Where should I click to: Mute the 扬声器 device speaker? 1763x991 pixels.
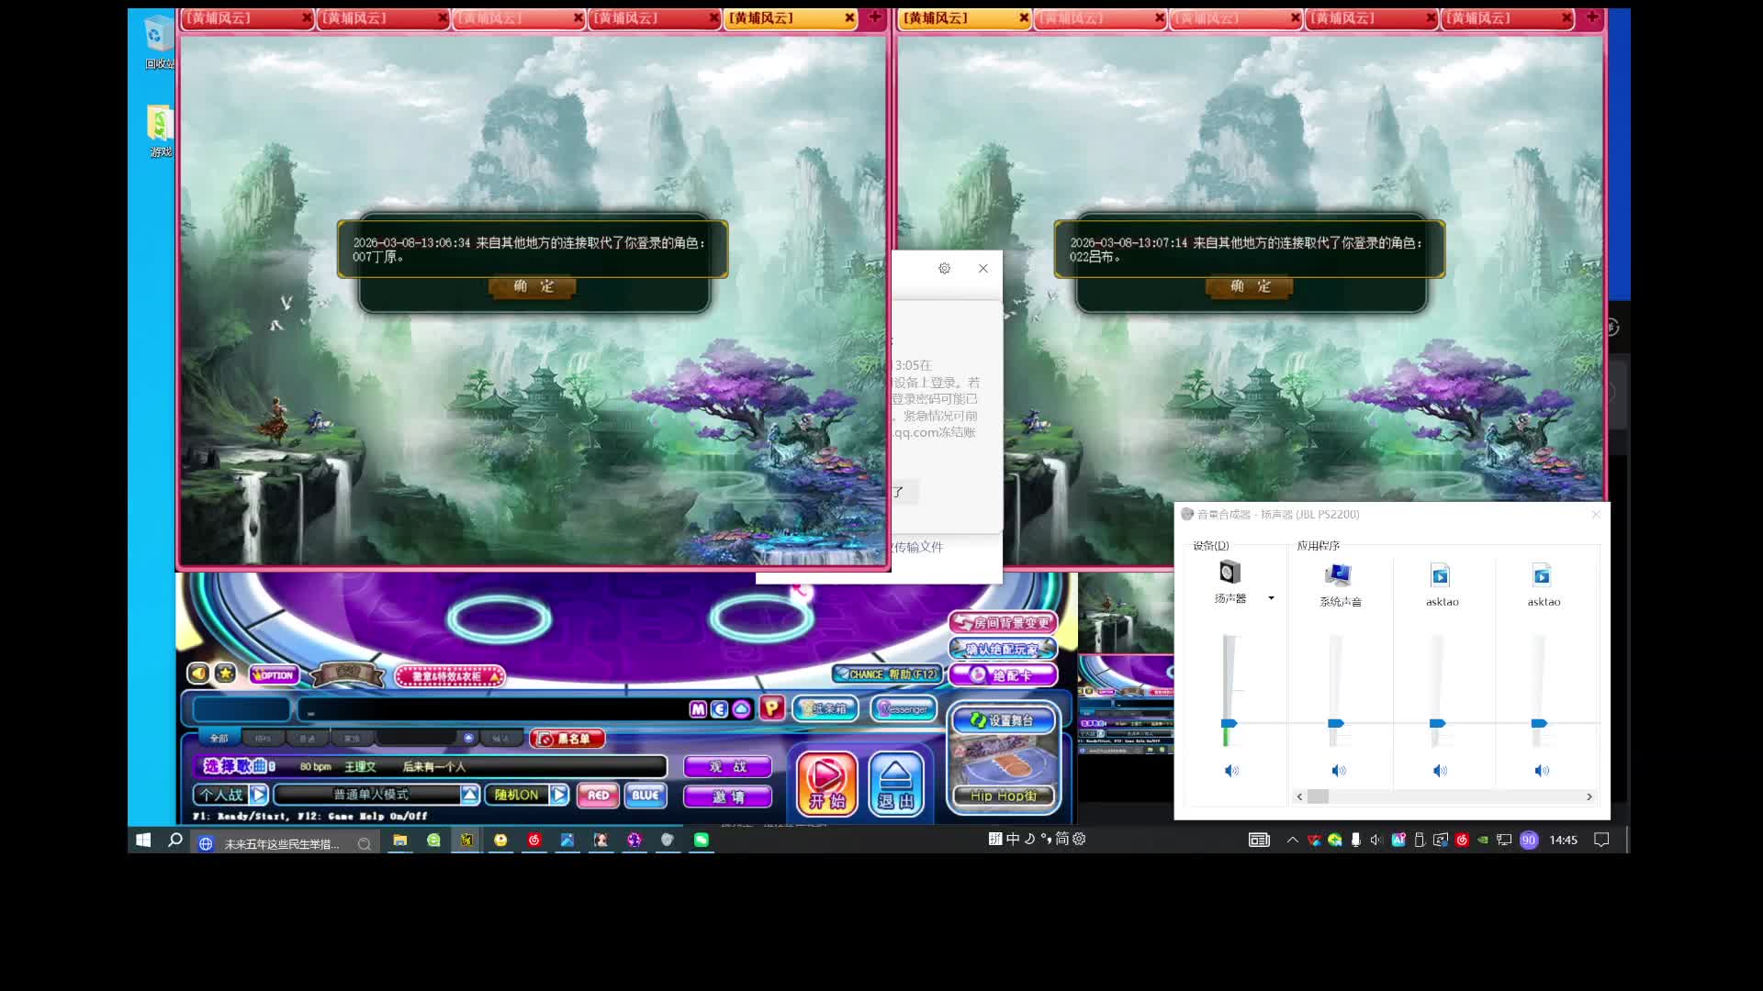pos(1230,771)
